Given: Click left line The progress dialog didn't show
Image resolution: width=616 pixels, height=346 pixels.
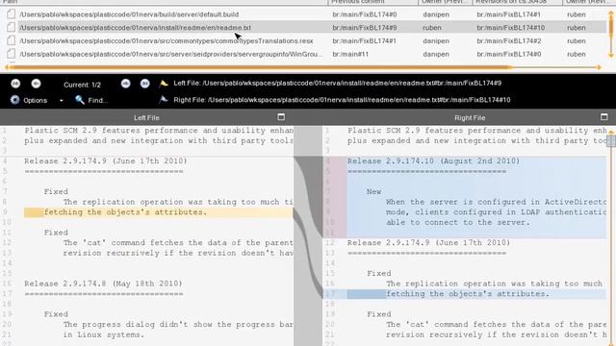Looking at the screenshot, I should pyautogui.click(x=178, y=325).
